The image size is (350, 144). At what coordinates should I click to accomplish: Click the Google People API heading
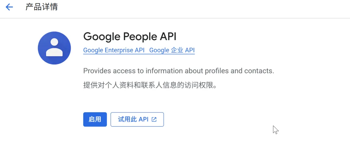point(130,36)
